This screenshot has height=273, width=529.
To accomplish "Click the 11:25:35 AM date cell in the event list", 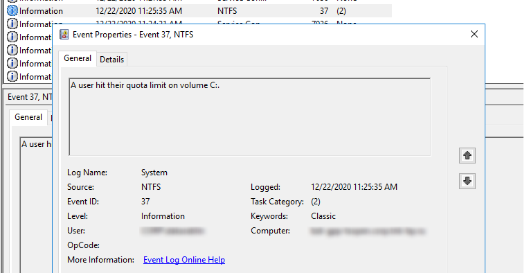I will point(139,11).
